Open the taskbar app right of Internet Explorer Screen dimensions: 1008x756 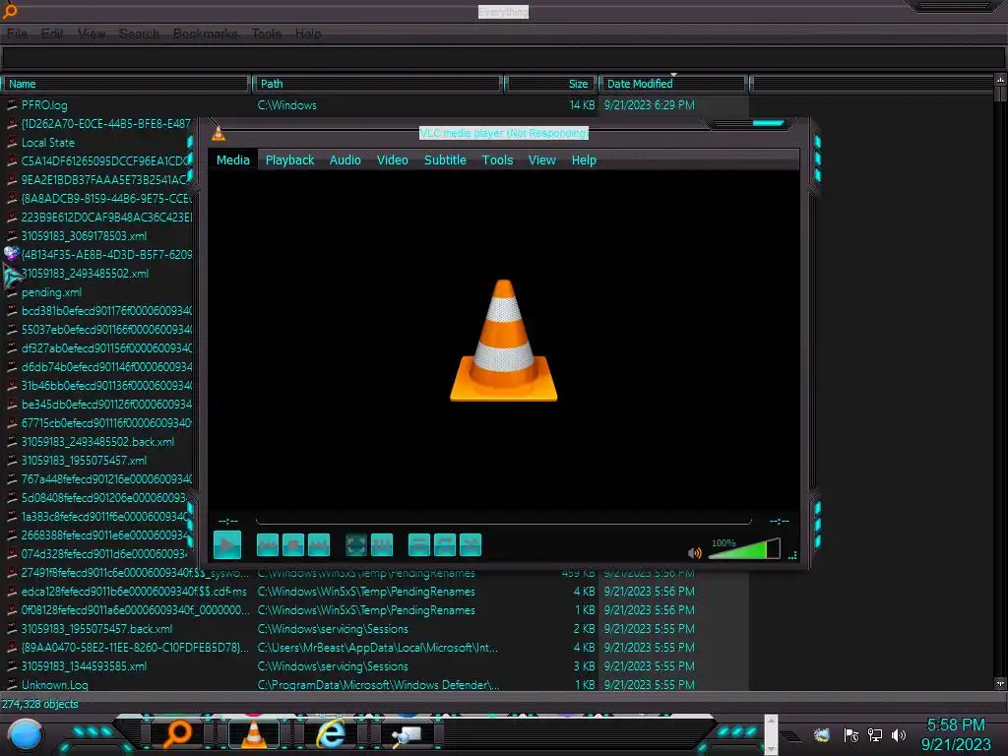(407, 734)
